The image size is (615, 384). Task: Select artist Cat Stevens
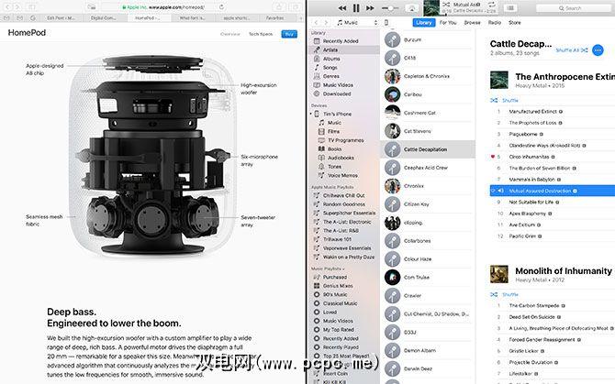[428, 131]
